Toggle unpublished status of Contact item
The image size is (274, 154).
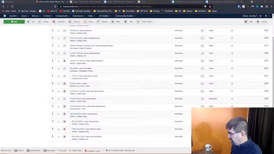pyautogui.click(x=65, y=84)
